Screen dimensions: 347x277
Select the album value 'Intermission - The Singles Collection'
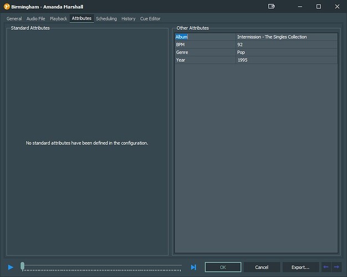[287, 37]
